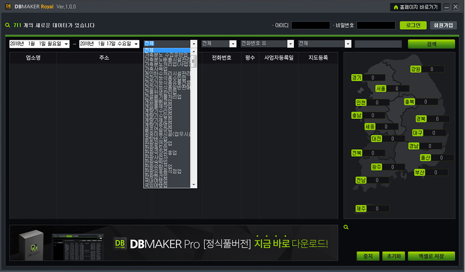This screenshot has height=272, width=465.
Task: Sort by the 전화번호 column header
Action: 221,58
